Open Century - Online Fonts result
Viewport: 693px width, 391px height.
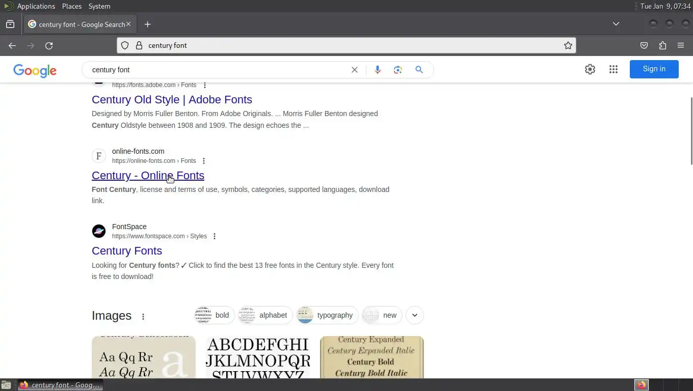click(148, 175)
